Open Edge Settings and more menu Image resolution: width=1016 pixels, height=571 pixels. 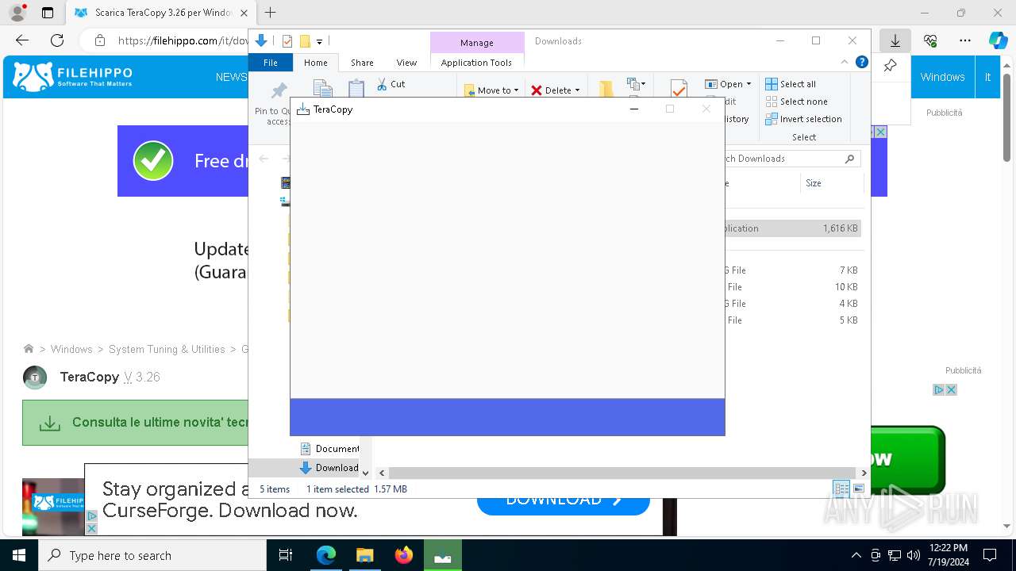pyautogui.click(x=964, y=40)
